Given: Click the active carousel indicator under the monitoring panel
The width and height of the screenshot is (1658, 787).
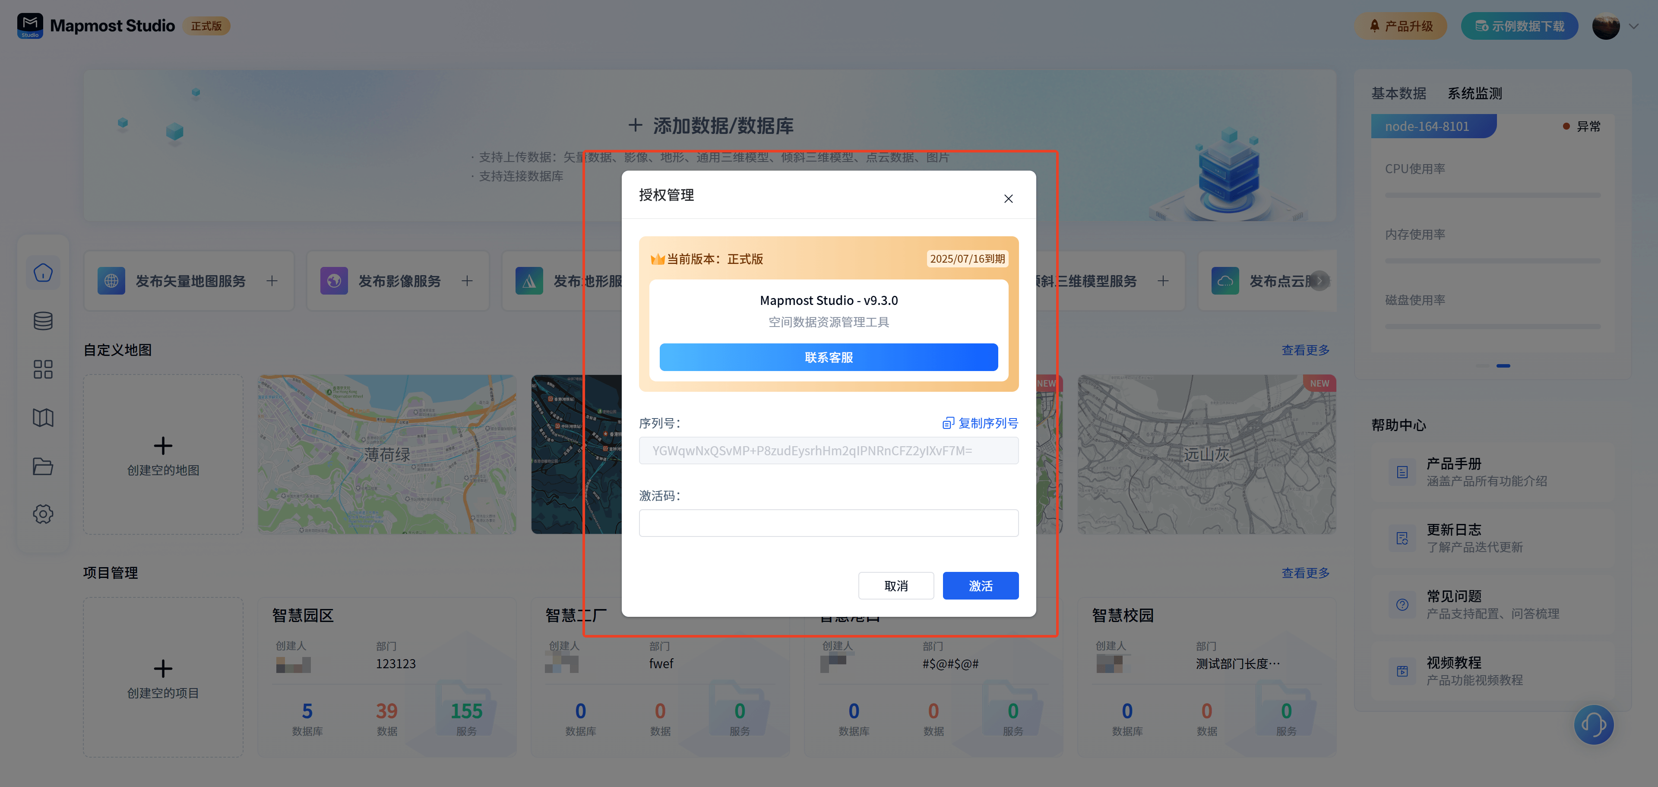Looking at the screenshot, I should pyautogui.click(x=1503, y=366).
